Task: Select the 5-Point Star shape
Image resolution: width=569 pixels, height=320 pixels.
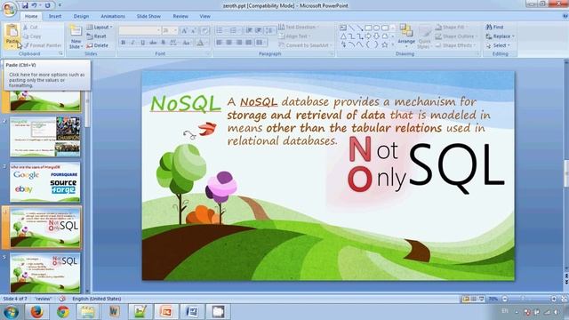Action: click(385, 44)
